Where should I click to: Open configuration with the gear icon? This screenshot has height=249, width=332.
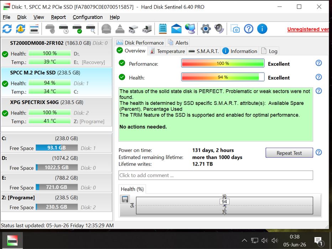[206, 29]
